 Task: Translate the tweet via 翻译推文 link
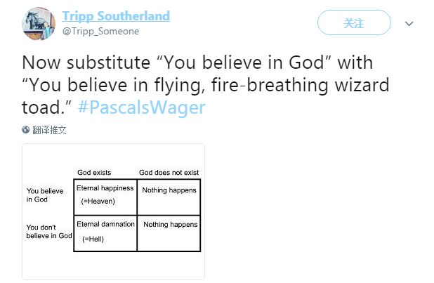point(49,130)
